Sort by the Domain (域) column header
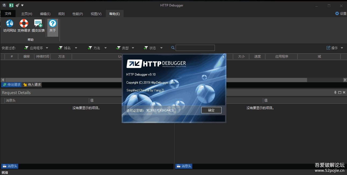Screen dimensions: 347x175 [319, 57]
